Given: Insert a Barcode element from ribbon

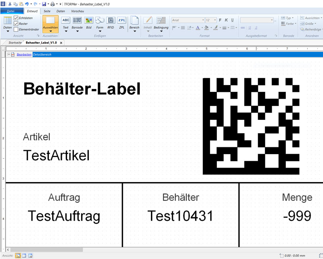Looking at the screenshot, I should [77, 23].
